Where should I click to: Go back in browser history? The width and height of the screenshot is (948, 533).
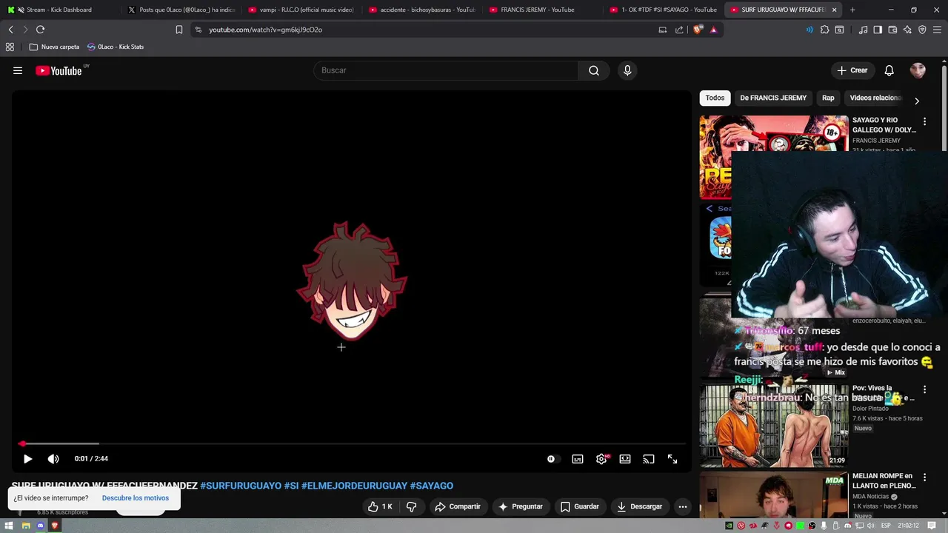[10, 30]
